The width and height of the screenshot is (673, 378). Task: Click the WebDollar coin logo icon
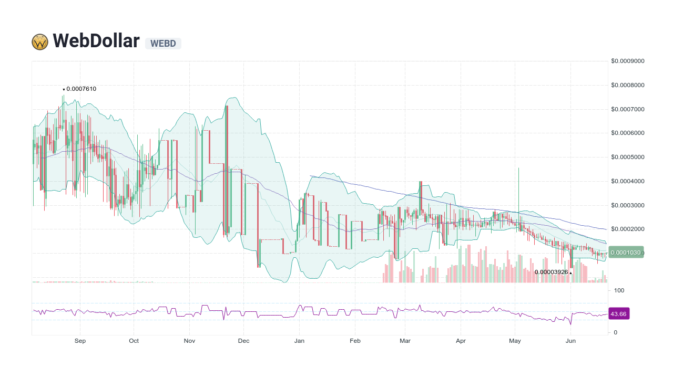(39, 41)
